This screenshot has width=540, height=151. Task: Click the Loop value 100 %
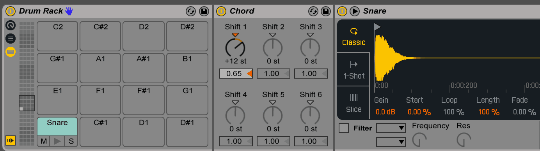pyautogui.click(x=453, y=112)
